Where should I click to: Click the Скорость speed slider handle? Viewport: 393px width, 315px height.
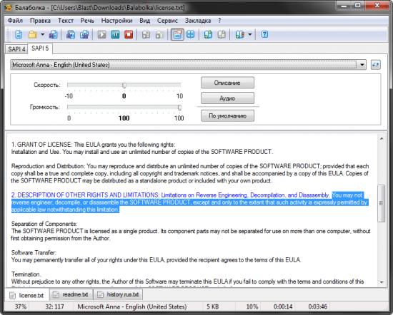124,86
